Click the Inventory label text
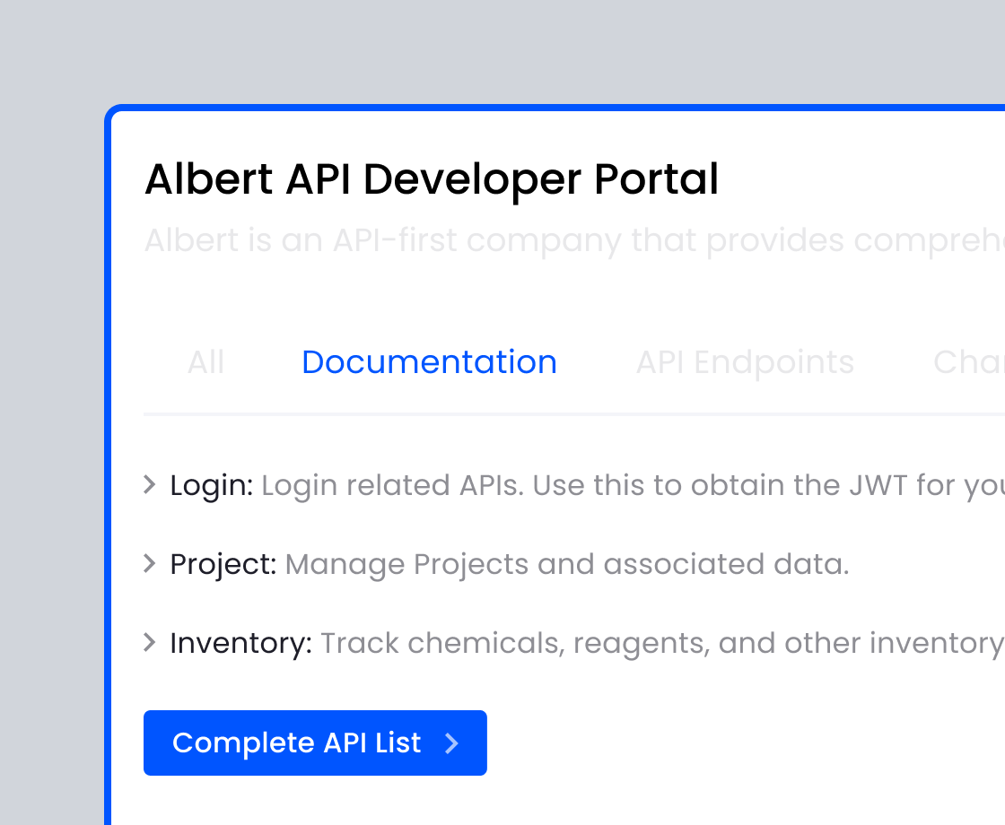 pos(241,643)
